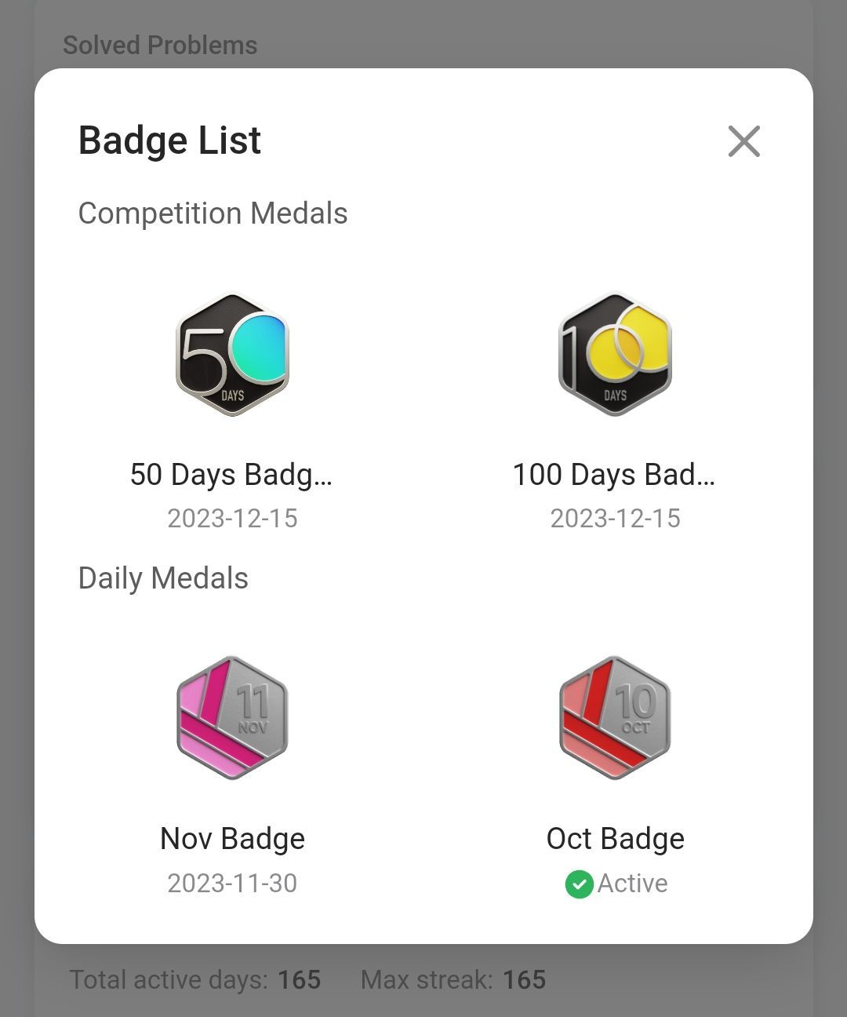Close the Badge List dialog

tap(743, 141)
